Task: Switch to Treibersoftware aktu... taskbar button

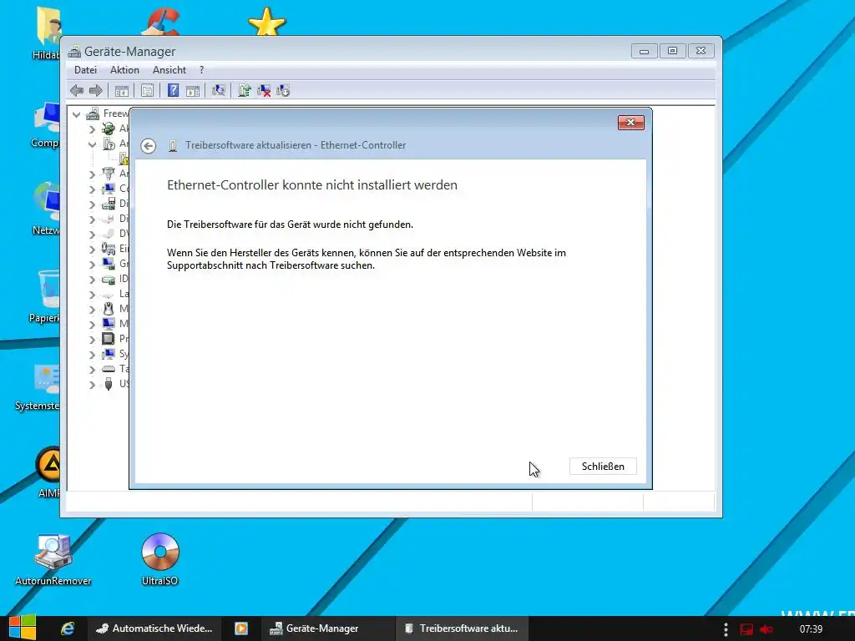Action: [x=461, y=628]
